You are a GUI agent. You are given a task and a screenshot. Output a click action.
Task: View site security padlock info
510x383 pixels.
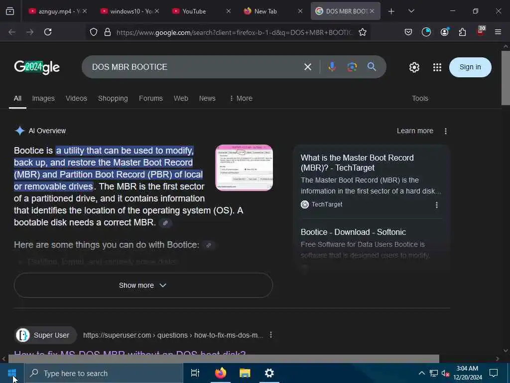tap(108, 32)
